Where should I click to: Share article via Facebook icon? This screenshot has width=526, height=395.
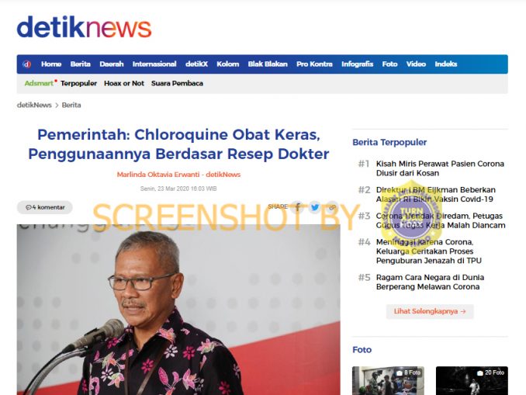[x=298, y=207]
